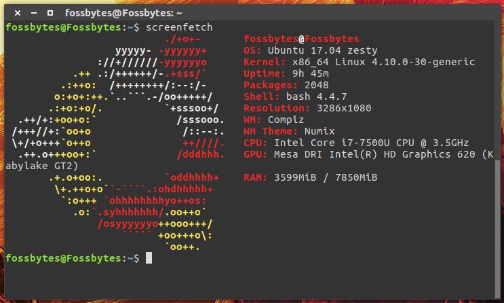Click the GPU: Mesa DRI Intel line

coord(368,155)
